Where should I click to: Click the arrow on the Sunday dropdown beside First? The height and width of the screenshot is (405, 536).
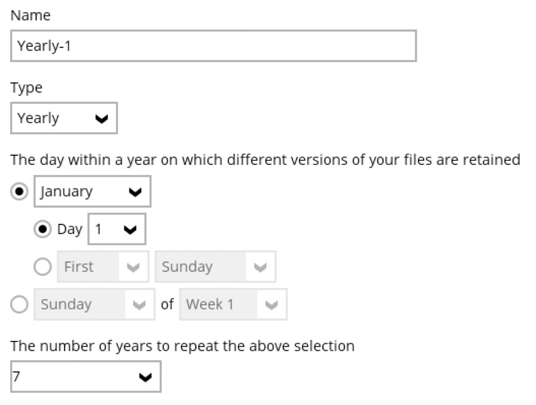[260, 267]
